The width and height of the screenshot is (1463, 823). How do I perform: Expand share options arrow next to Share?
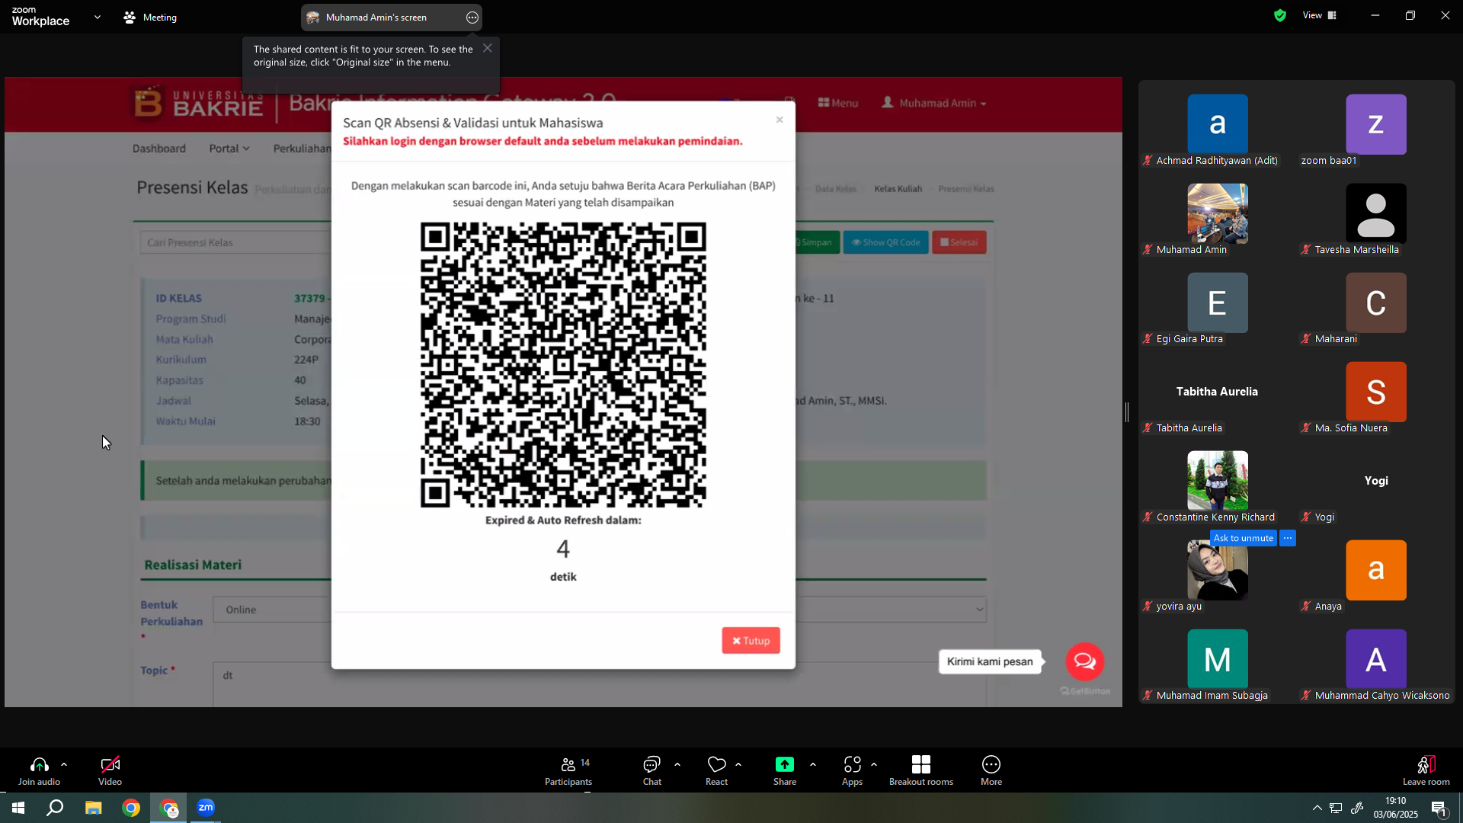pyautogui.click(x=813, y=764)
